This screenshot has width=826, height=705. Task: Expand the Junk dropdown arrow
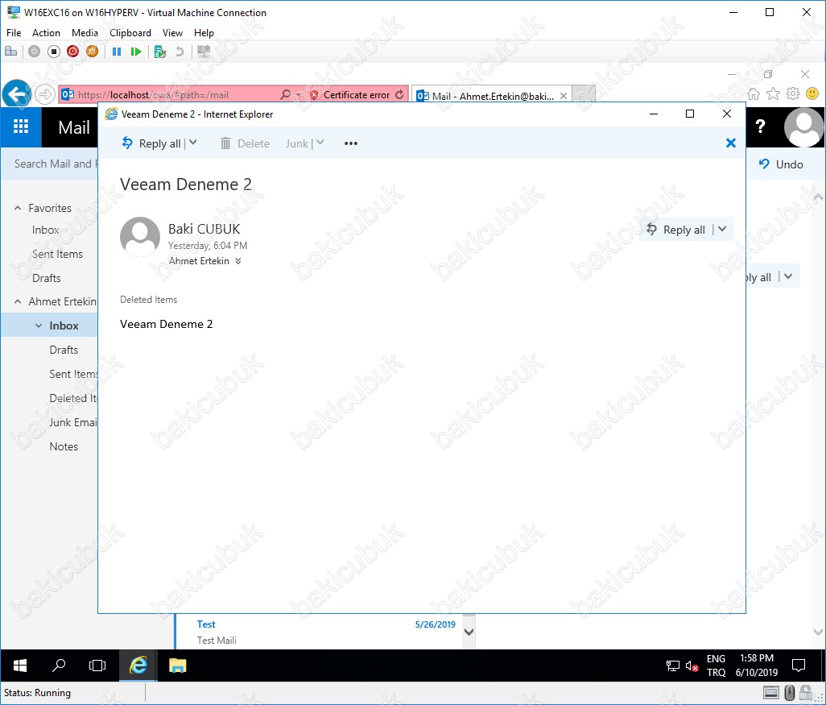320,143
